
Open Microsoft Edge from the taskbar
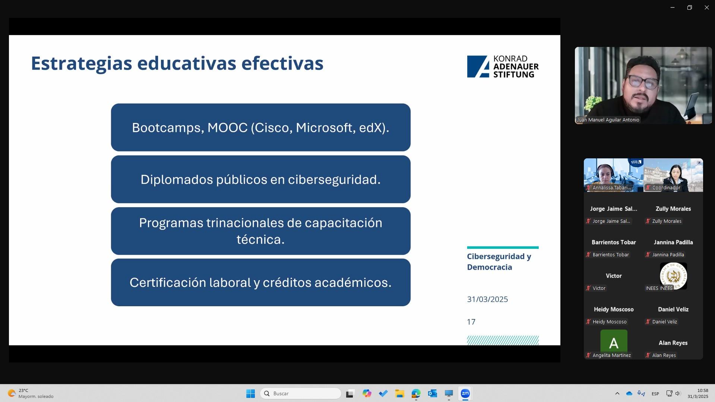point(416,393)
